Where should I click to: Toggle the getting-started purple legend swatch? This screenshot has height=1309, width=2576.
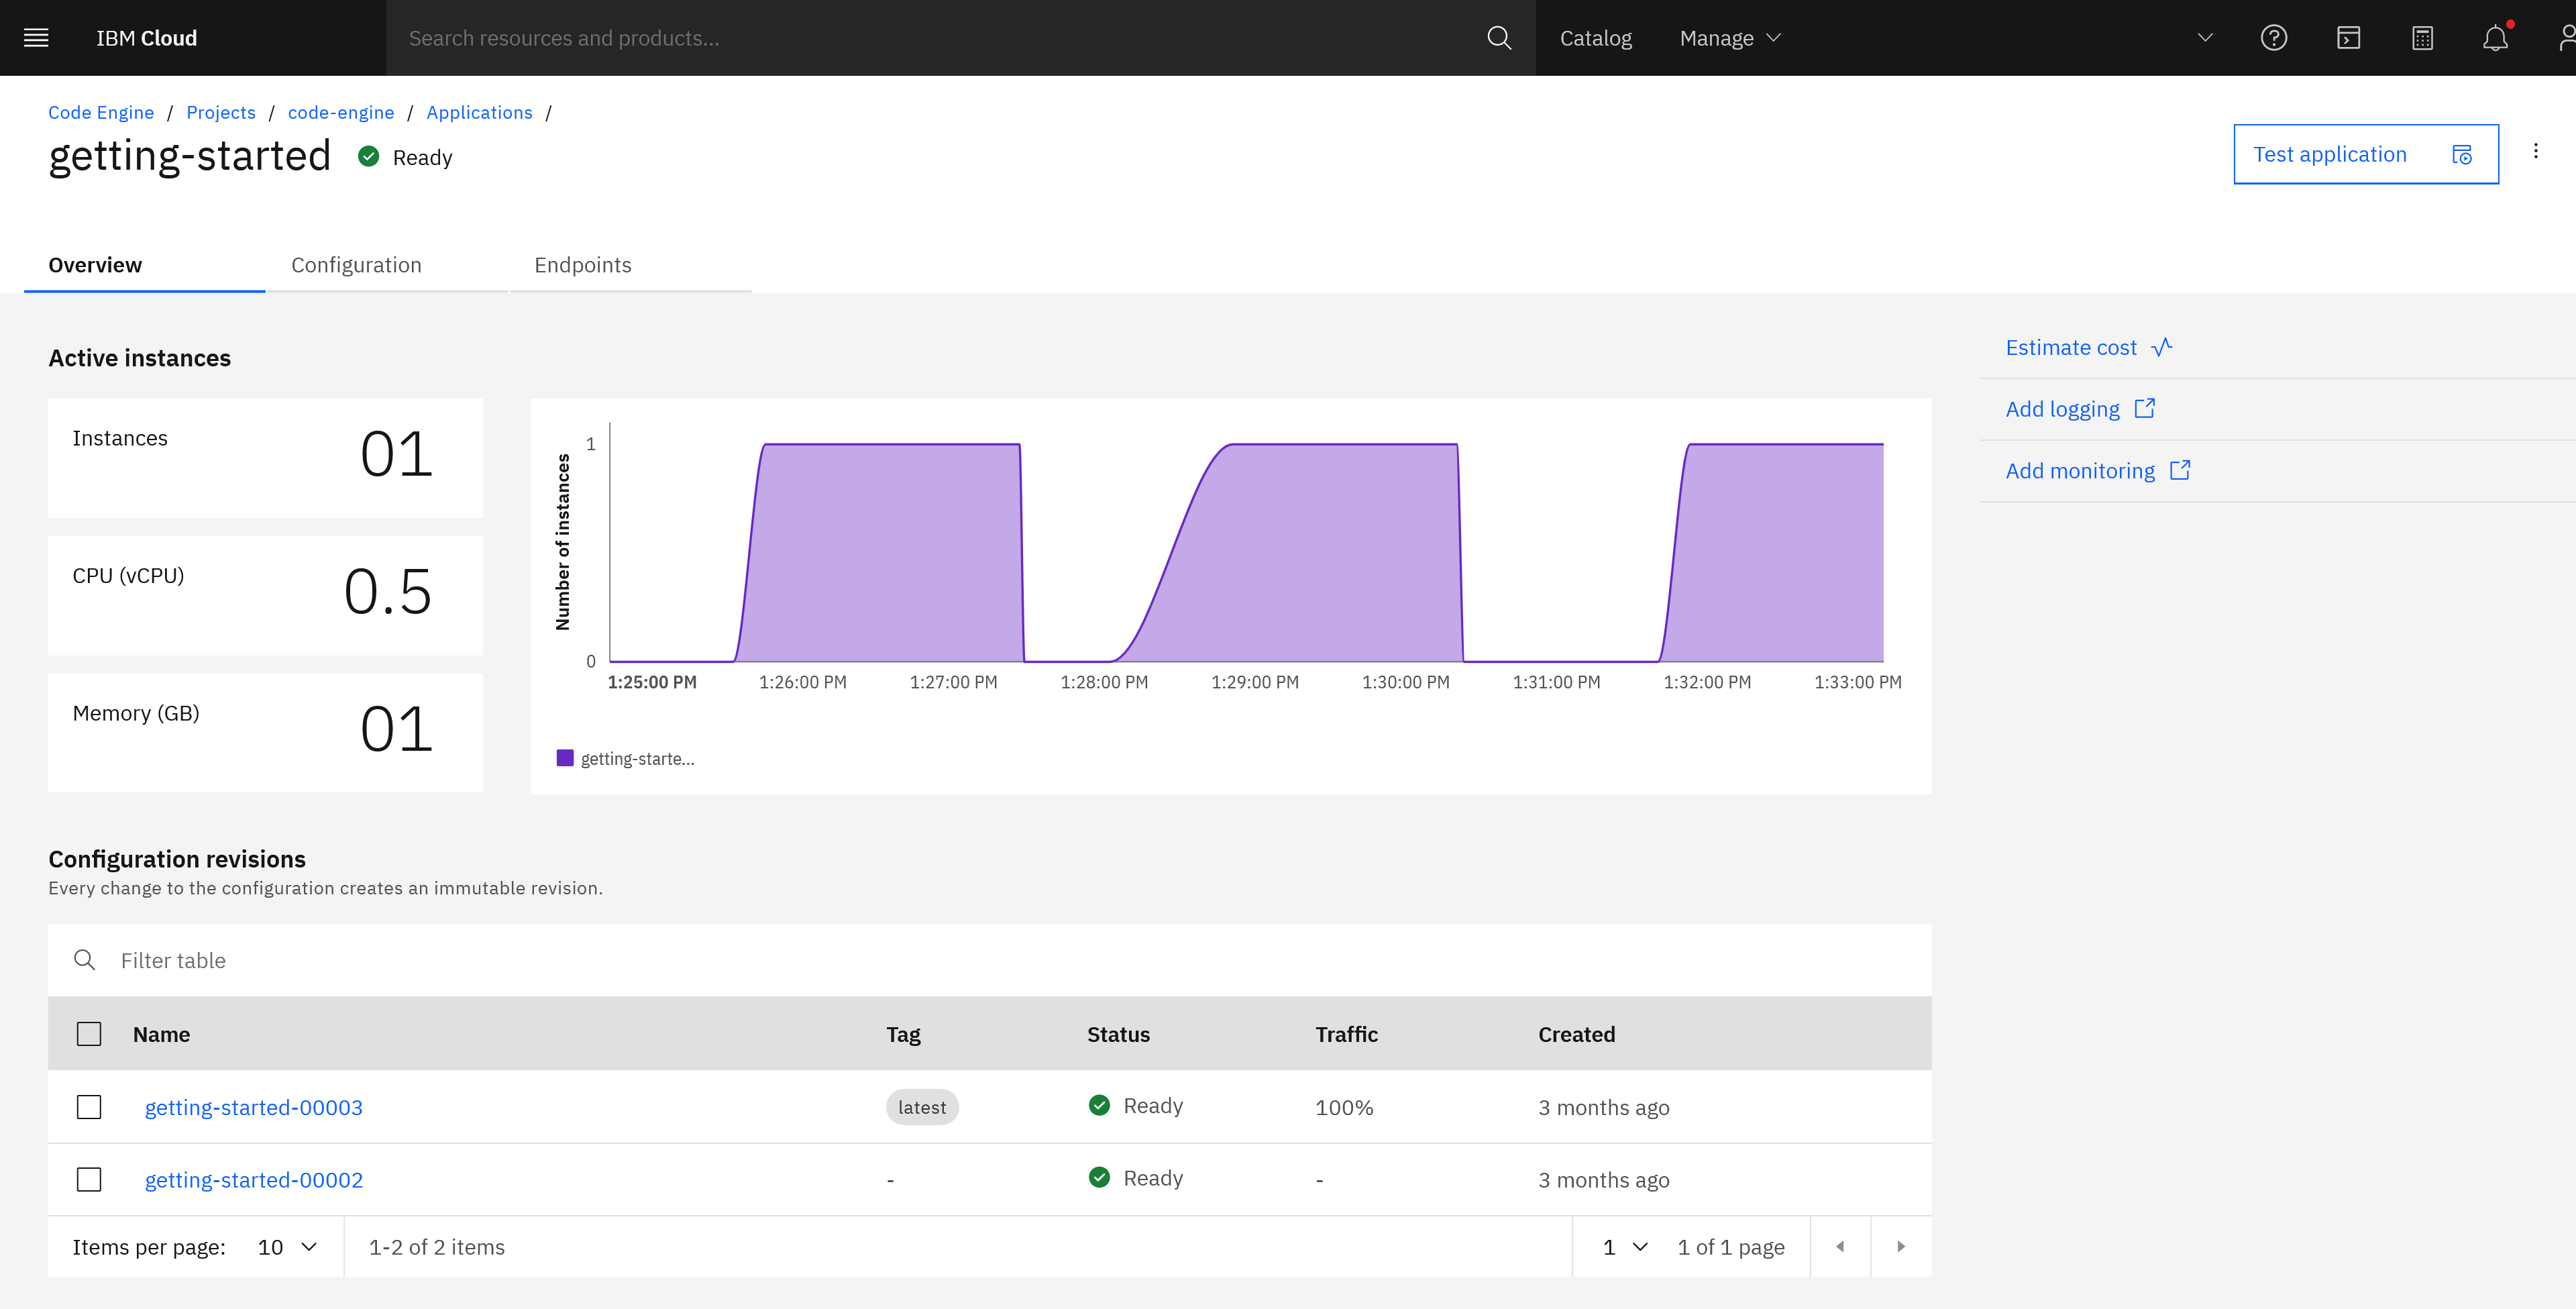(565, 758)
